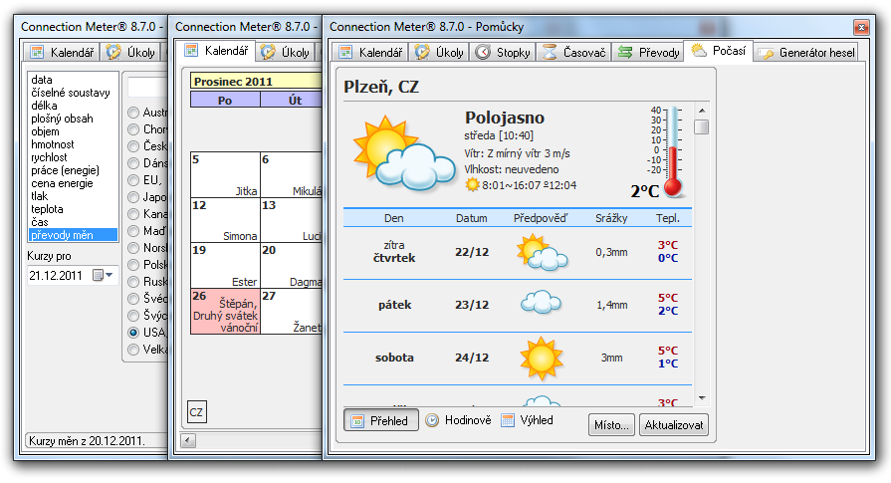Click the weather forecast scrollbar thumb
Image resolution: width=891 pixels, height=483 pixels.
(x=702, y=126)
